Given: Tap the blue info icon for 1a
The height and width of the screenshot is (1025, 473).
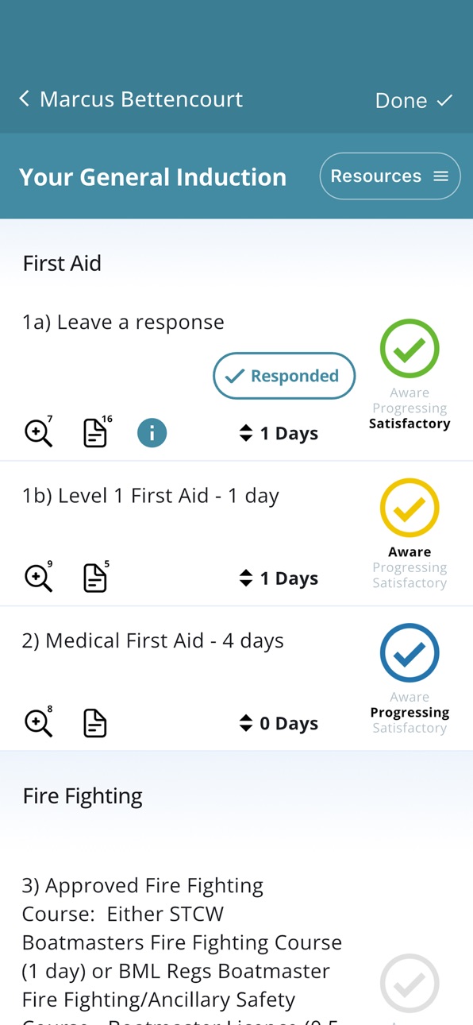Looking at the screenshot, I should 152,433.
